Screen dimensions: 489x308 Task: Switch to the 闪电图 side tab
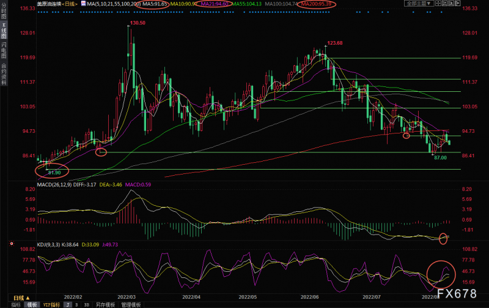(4, 50)
